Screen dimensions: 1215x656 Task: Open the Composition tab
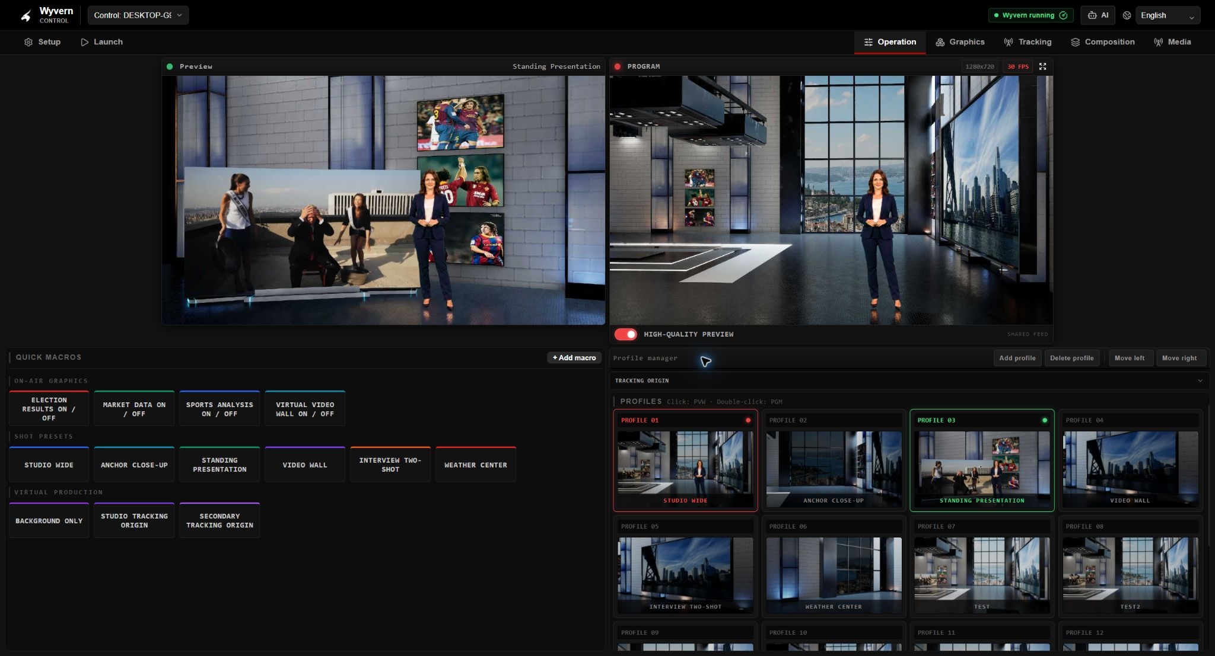[1103, 42]
